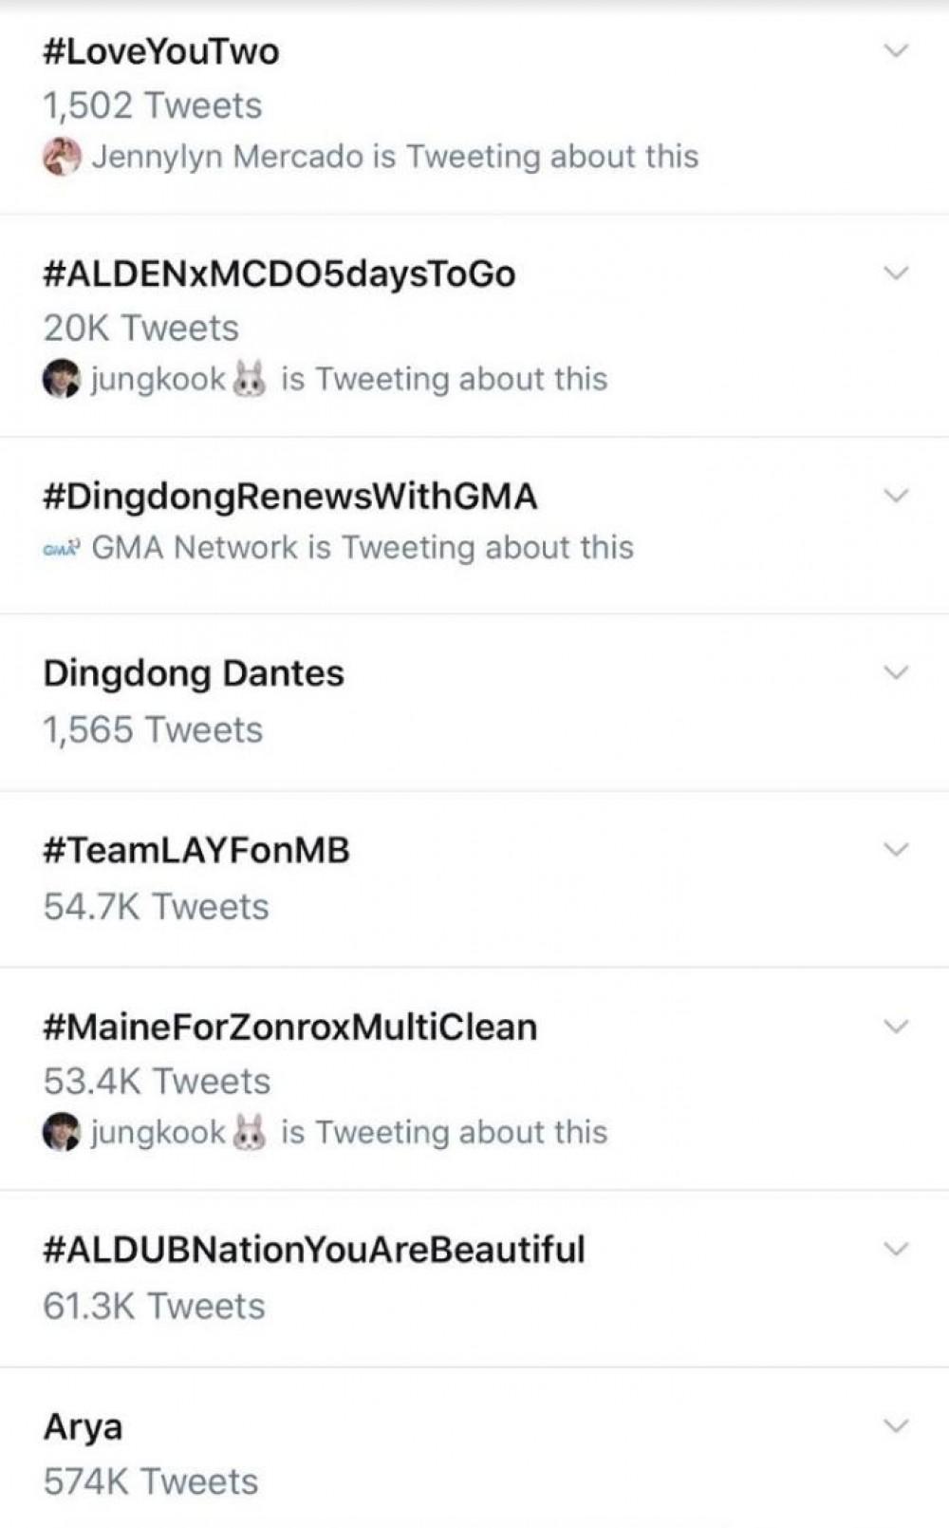View the #ALDENxMCDO5daysToGo trending hashtag

point(279,274)
